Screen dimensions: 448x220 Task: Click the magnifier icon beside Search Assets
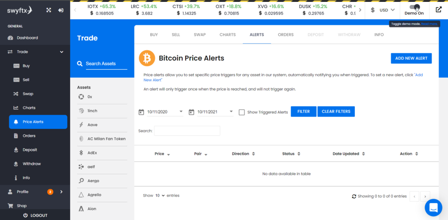click(80, 63)
